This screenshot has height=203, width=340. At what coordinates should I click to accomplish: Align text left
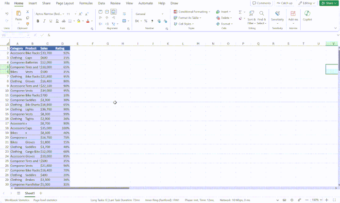(x=101, y=18)
